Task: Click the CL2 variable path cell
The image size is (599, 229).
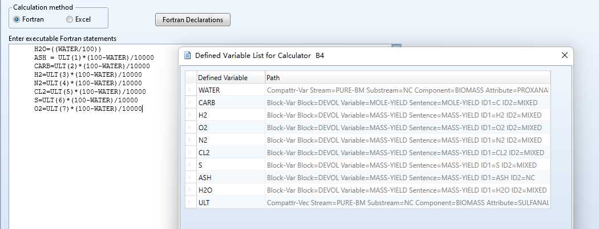Action: (x=407, y=152)
